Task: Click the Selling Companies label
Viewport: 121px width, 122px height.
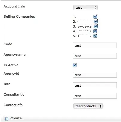Action: tap(19, 16)
